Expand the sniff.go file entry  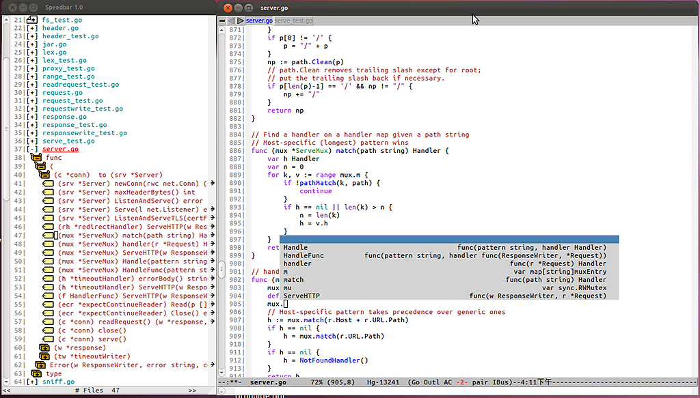32,382
